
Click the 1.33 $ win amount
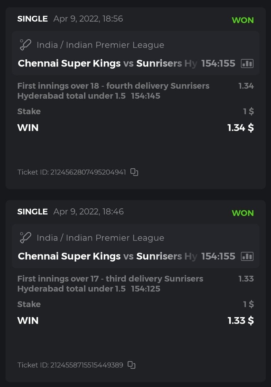pyautogui.click(x=240, y=321)
